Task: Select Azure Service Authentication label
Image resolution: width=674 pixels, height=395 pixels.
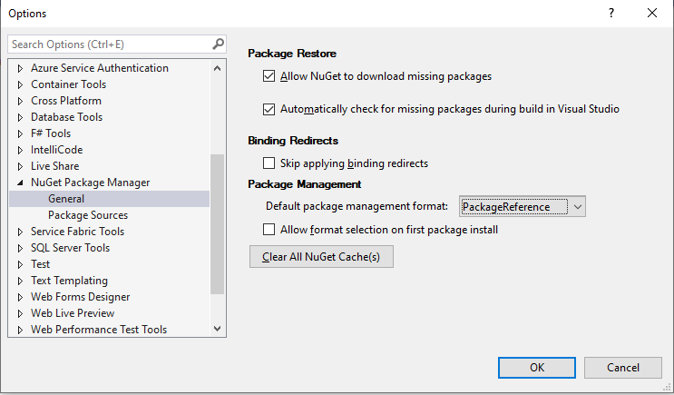Action: [100, 68]
